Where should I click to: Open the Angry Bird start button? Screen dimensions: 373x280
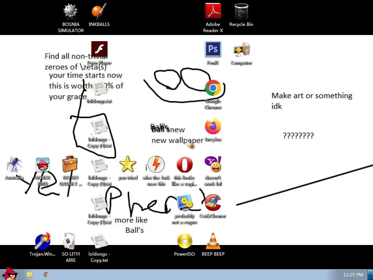[9, 274]
